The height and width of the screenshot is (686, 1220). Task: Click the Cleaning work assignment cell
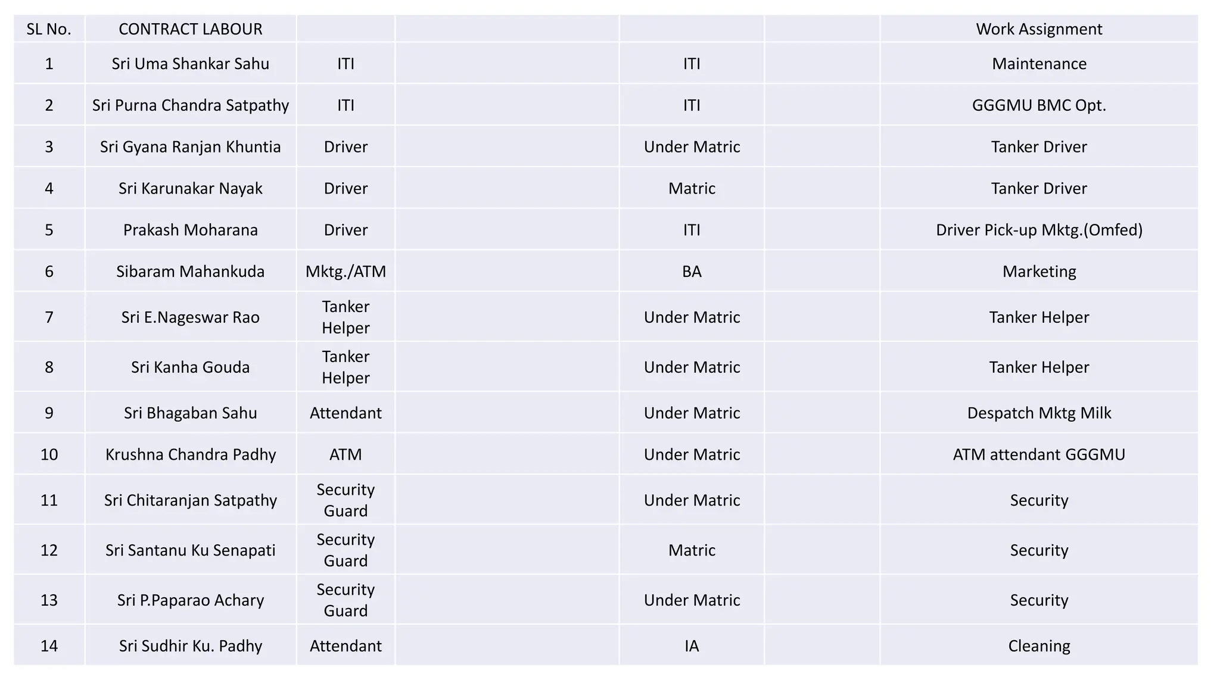[1039, 646]
